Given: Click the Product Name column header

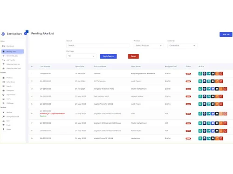Looking at the screenshot, I should [x=100, y=66].
